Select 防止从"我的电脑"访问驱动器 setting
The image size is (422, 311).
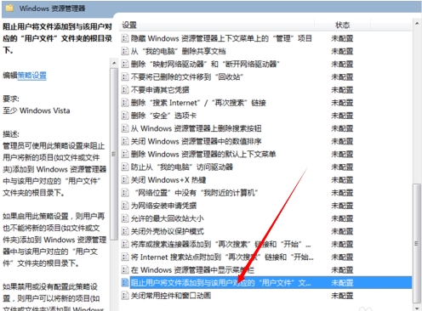pos(182,167)
